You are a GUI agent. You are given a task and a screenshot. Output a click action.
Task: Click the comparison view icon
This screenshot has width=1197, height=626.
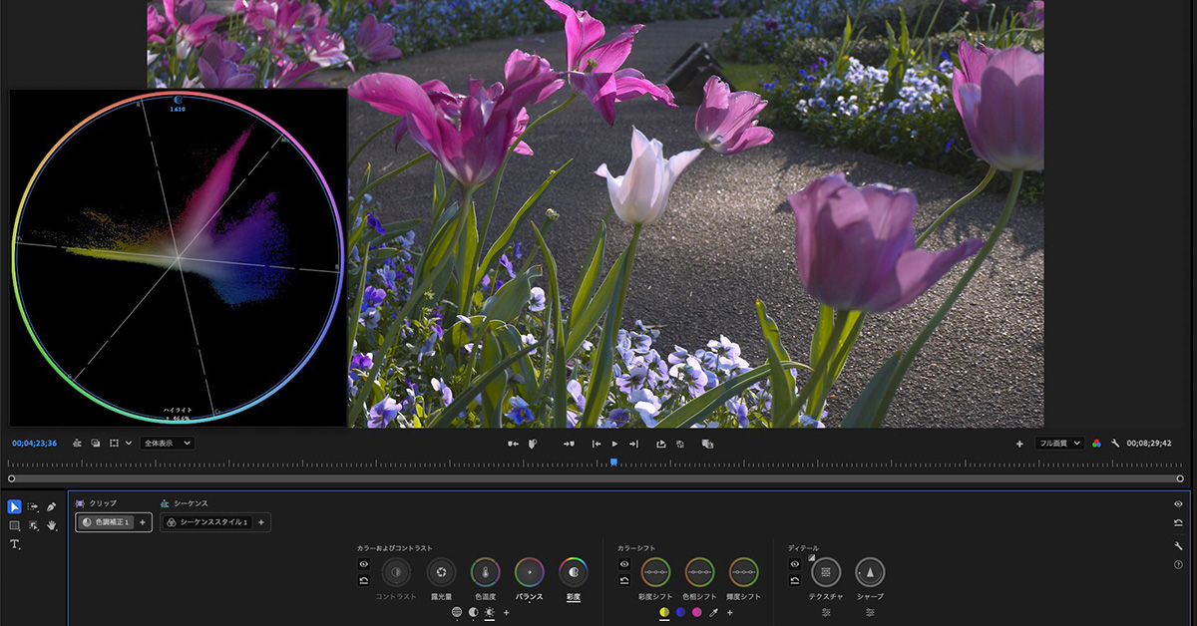(x=707, y=444)
